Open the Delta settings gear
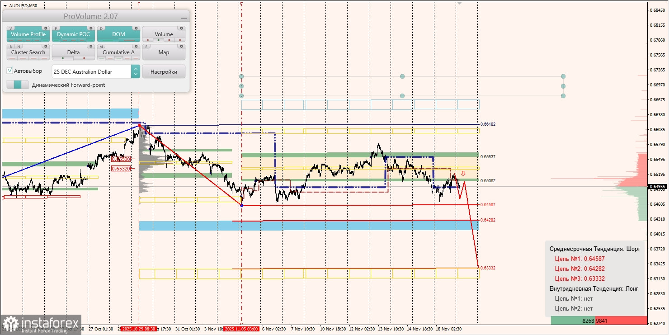 (91, 46)
